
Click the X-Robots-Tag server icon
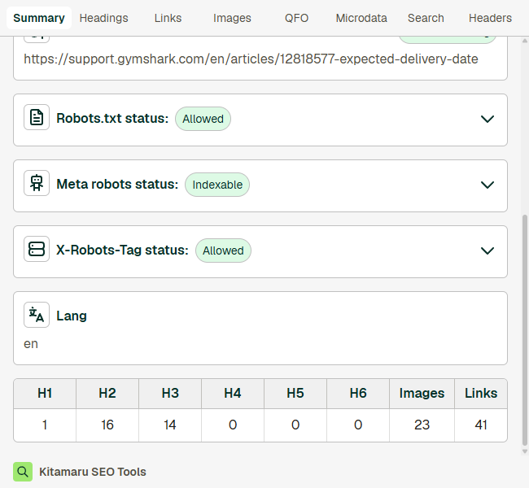(x=37, y=249)
